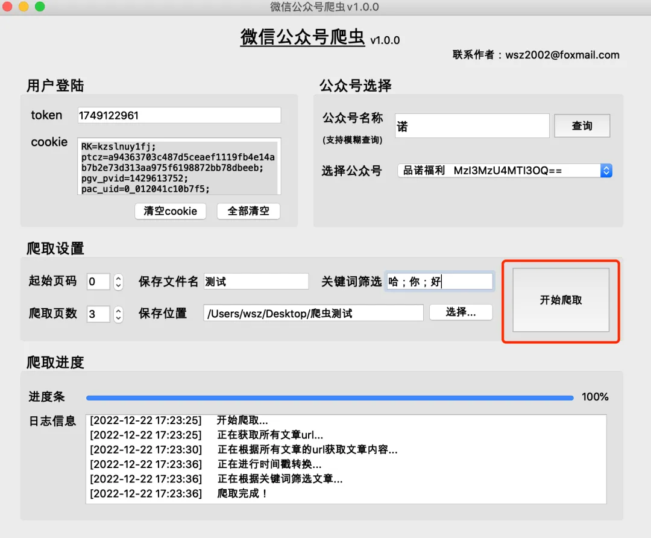Click the 爬取设置 section heading

[x=55, y=248]
